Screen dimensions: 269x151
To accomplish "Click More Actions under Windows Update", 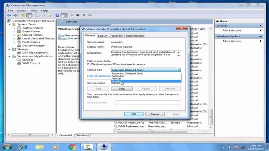I will tap(232, 41).
